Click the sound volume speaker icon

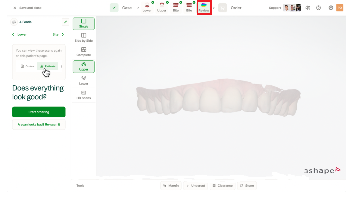pyautogui.click(x=308, y=8)
